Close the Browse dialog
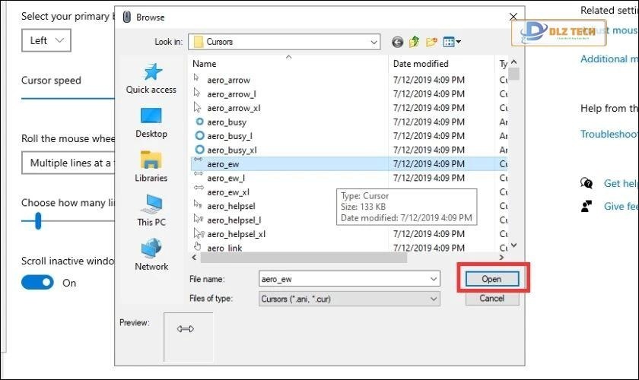 (513, 17)
